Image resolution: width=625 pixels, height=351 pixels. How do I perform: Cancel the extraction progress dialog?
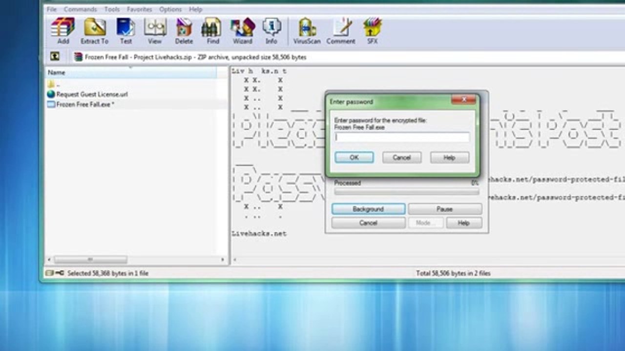(x=368, y=223)
